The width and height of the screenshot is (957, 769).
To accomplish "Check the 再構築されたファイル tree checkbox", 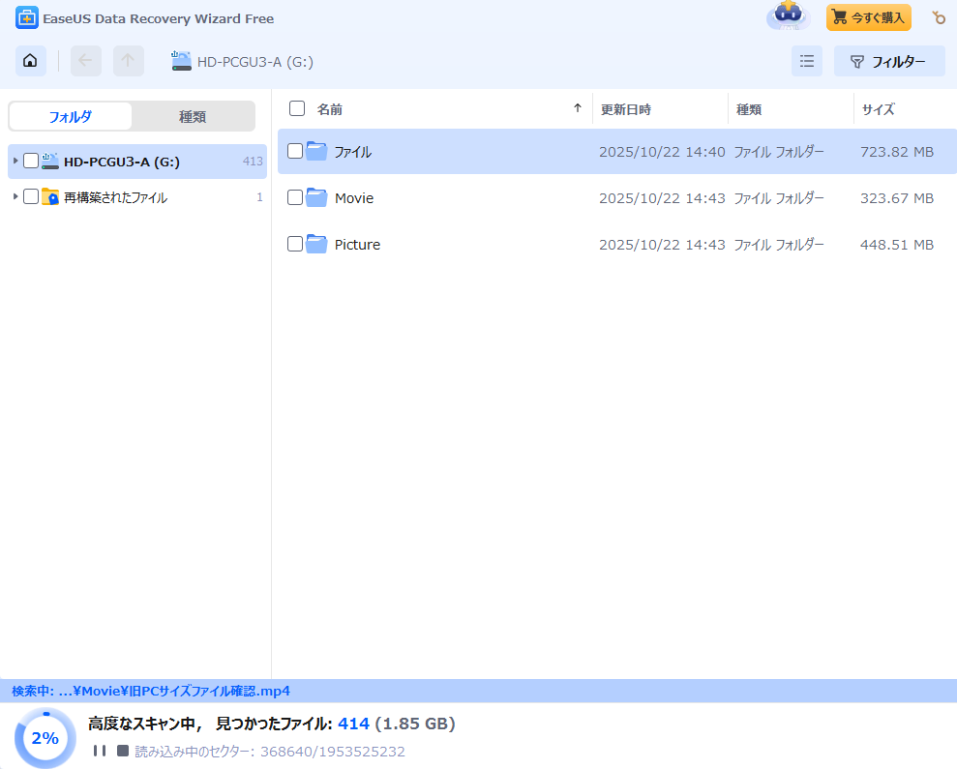I will coord(31,197).
